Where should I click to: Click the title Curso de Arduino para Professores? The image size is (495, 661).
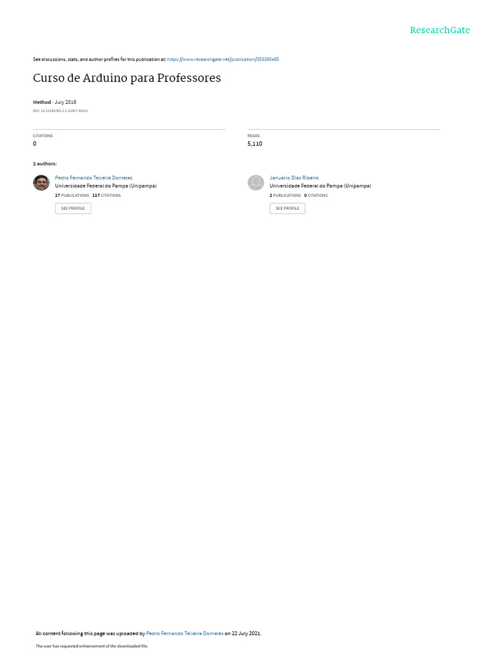tap(127, 78)
